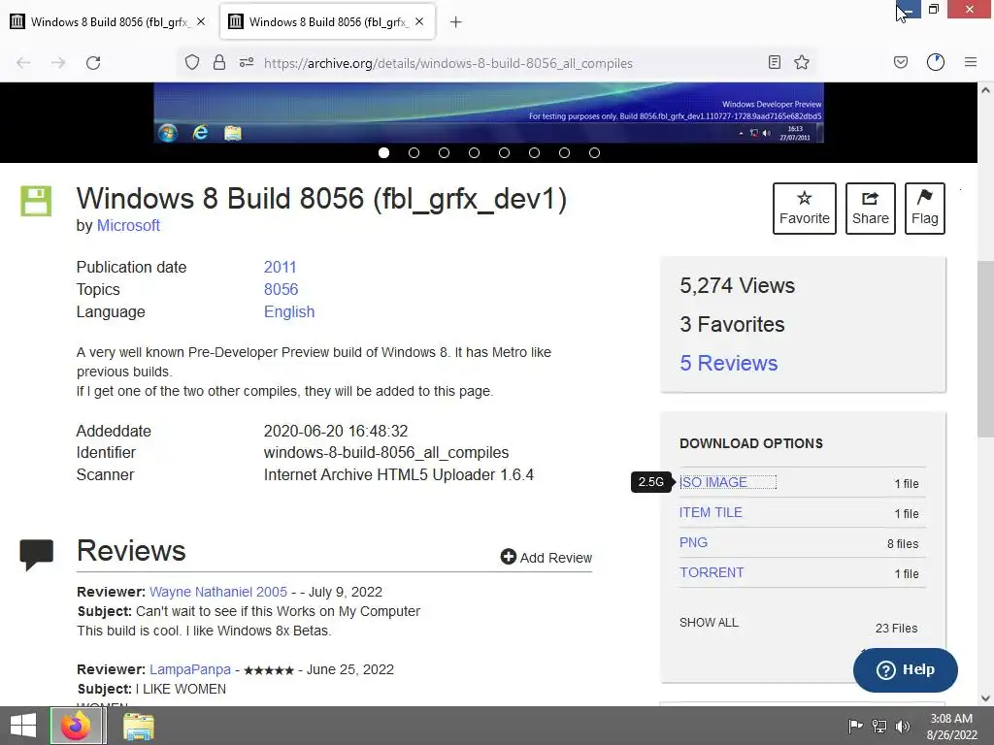Select the fifth carousel dot

pyautogui.click(x=504, y=152)
